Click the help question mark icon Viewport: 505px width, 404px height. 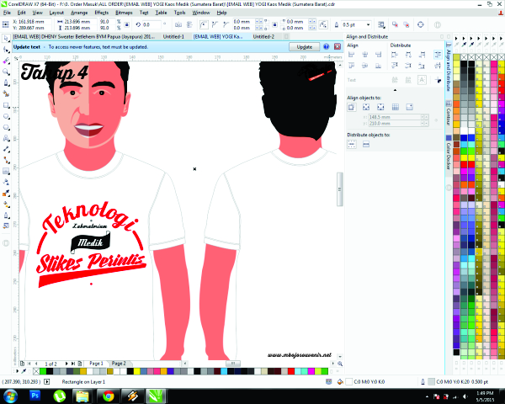tap(327, 47)
